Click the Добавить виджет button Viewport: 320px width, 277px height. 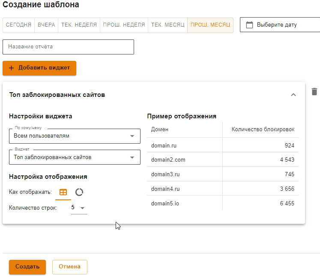39,68
